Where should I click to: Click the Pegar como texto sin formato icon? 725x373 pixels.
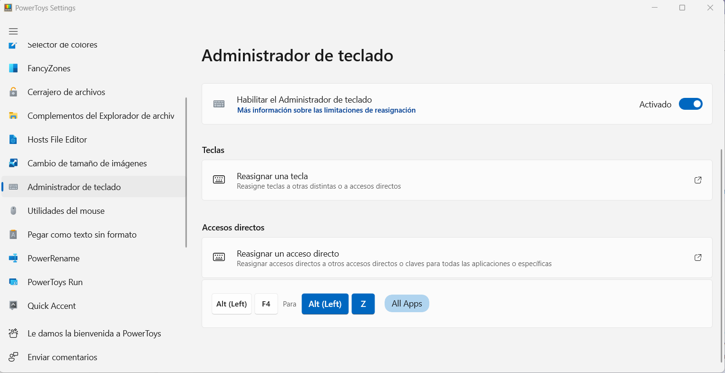pos(13,235)
